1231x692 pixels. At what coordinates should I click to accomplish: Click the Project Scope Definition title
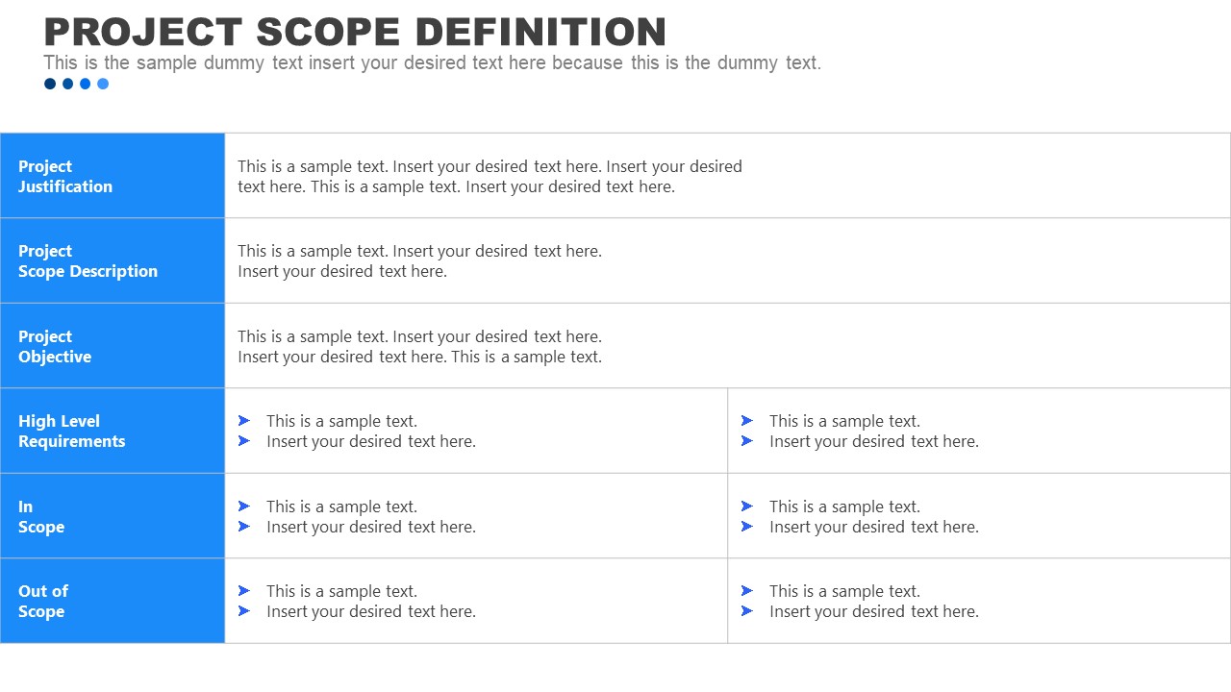pos(355,32)
